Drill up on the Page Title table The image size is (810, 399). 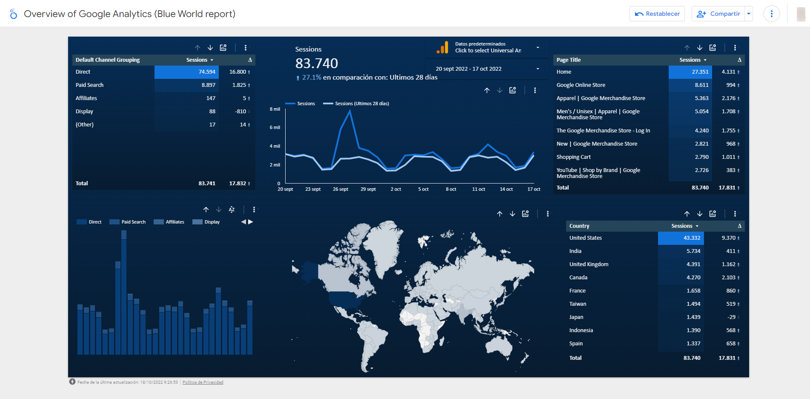tap(687, 48)
